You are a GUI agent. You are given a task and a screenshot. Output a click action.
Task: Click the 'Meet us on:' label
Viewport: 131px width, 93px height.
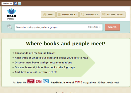pos(7,3)
